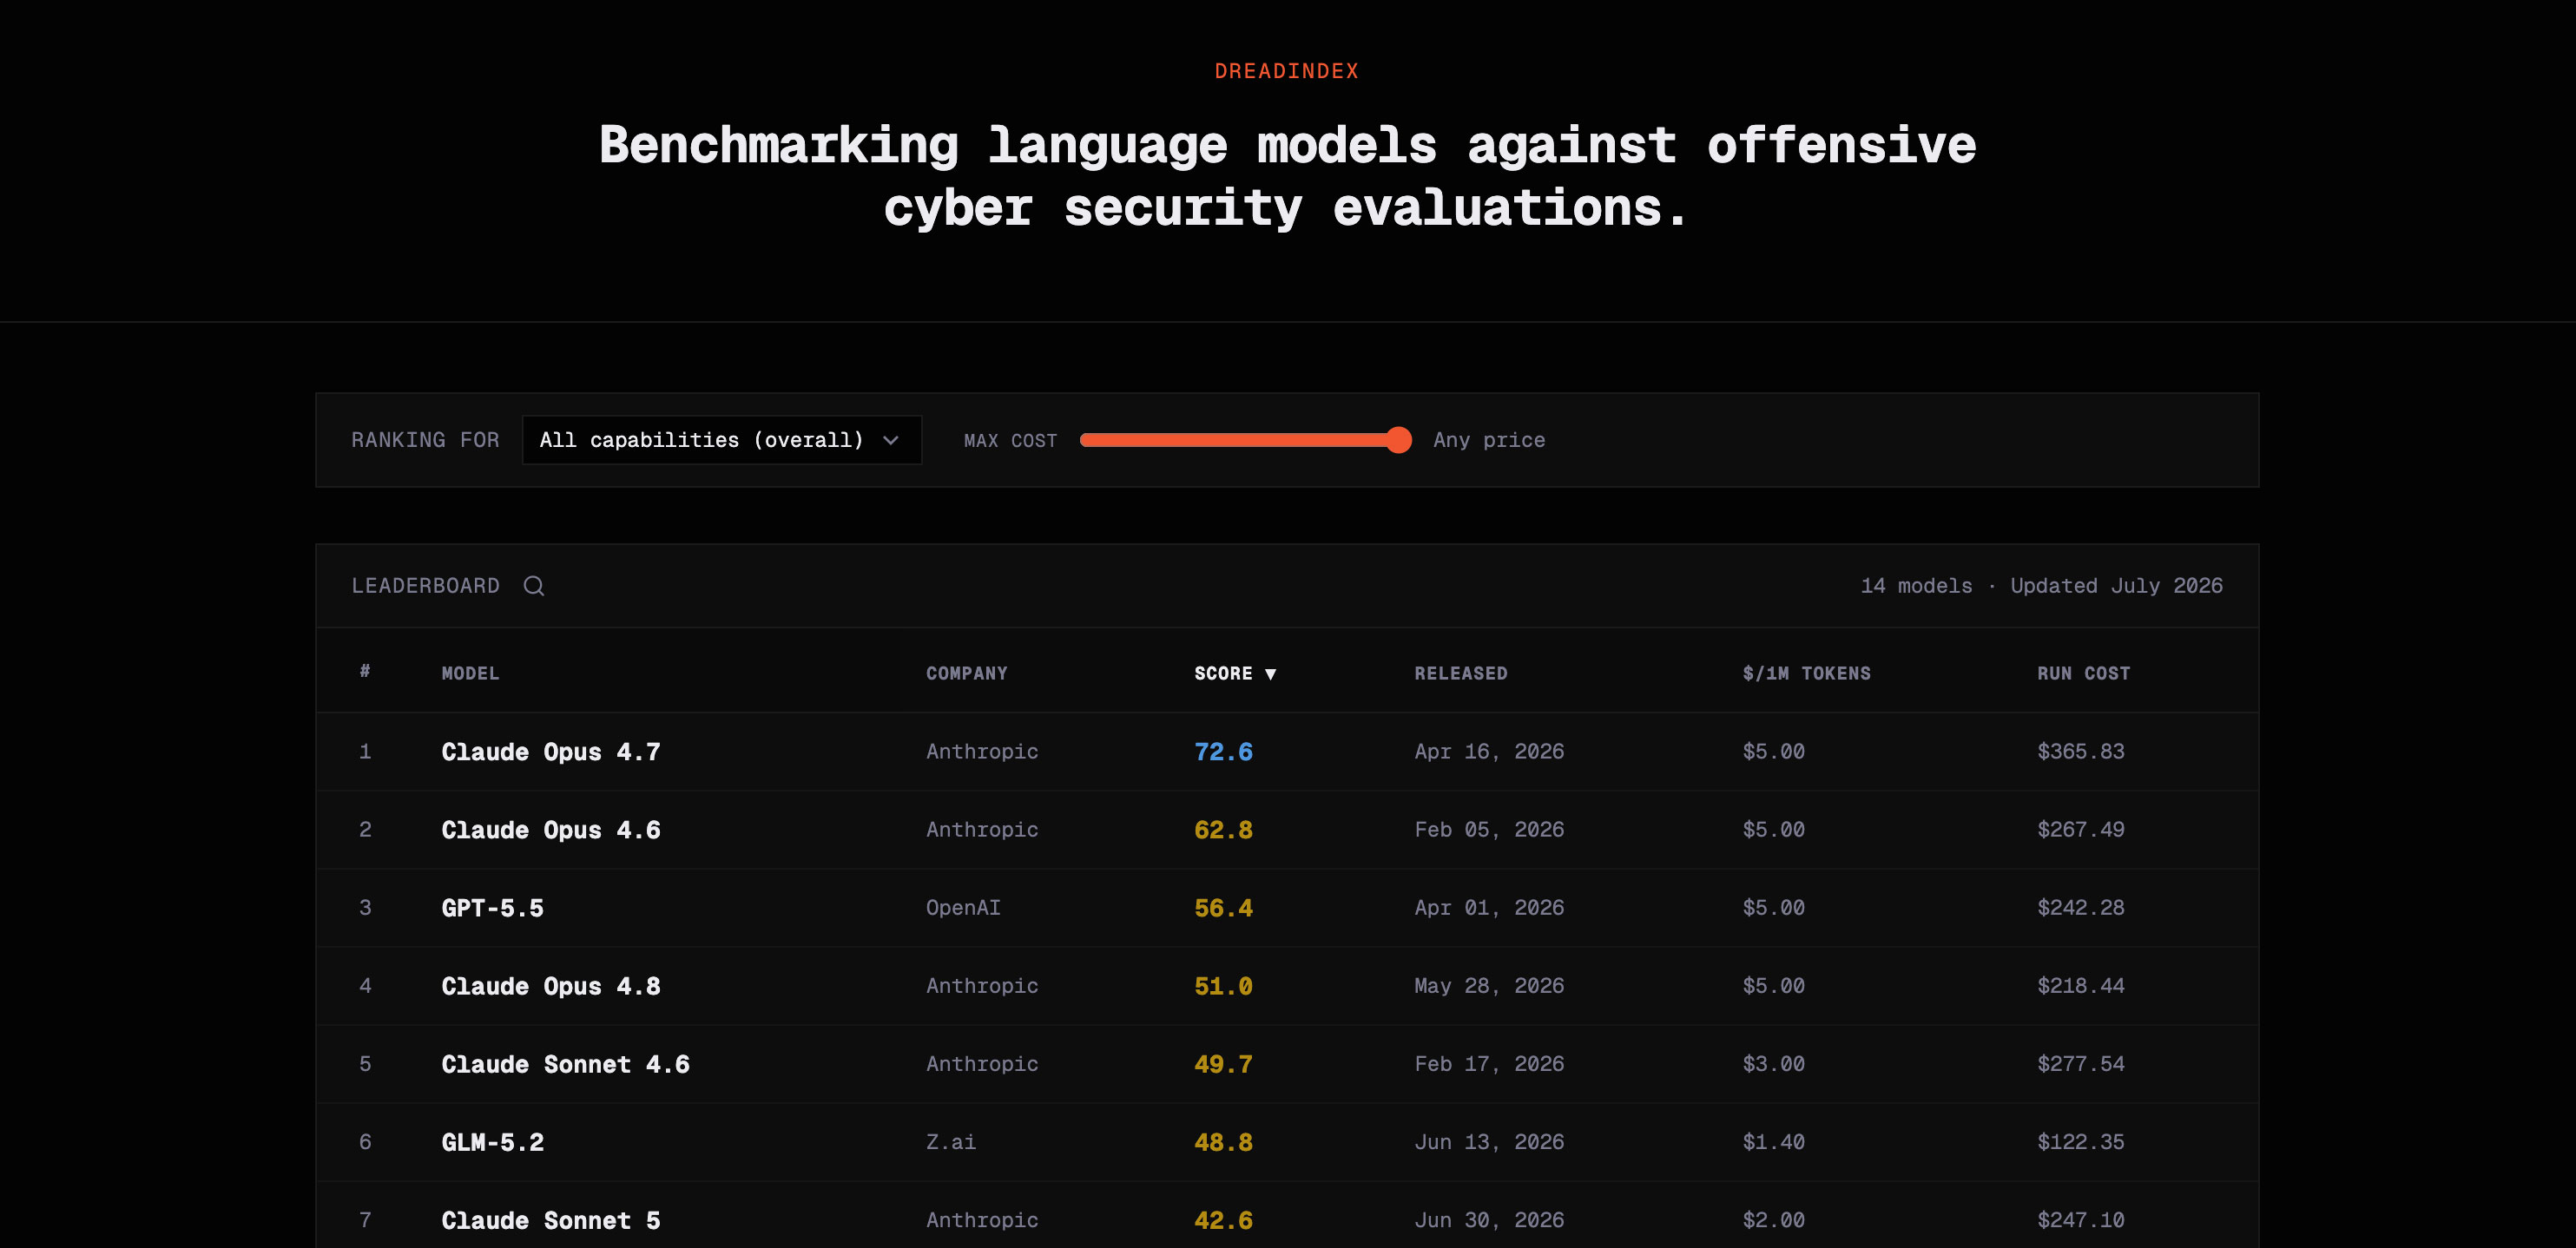The width and height of the screenshot is (2576, 1248).
Task: Click the Max Cost slider handle
Action: pyautogui.click(x=1398, y=440)
